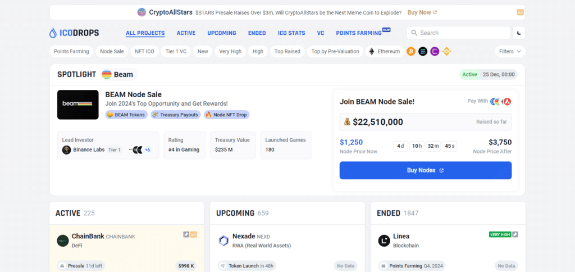Click the Buy Nodes button
This screenshot has height=272, width=575.
tap(426, 170)
